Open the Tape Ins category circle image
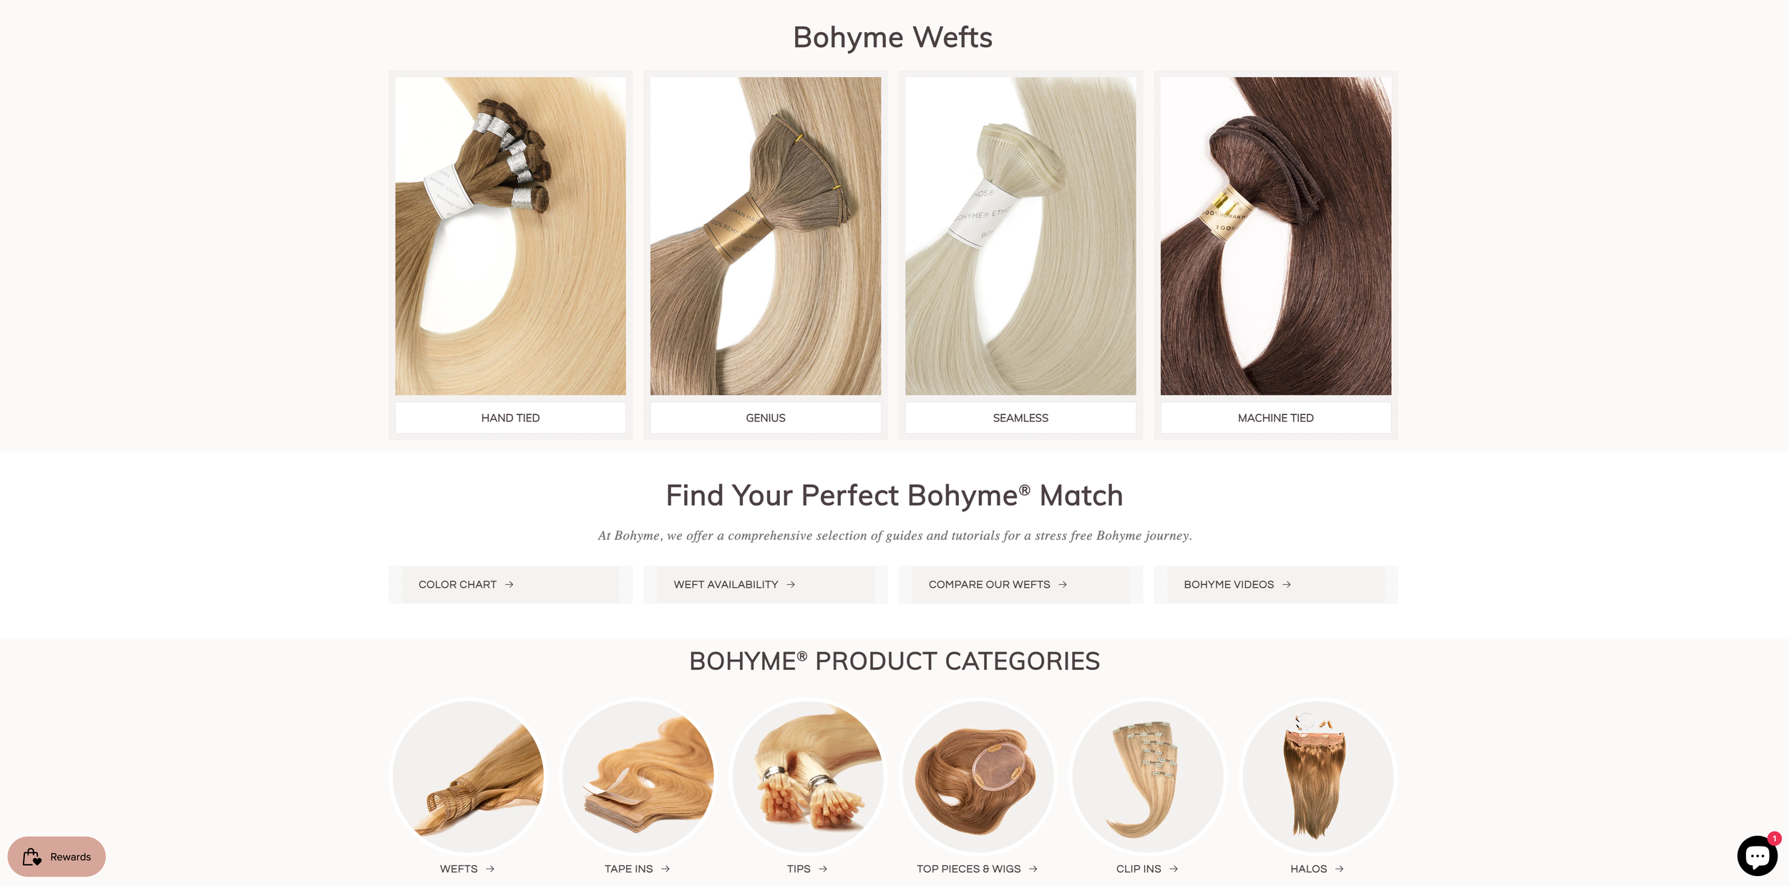1789x886 pixels. pos(638,776)
